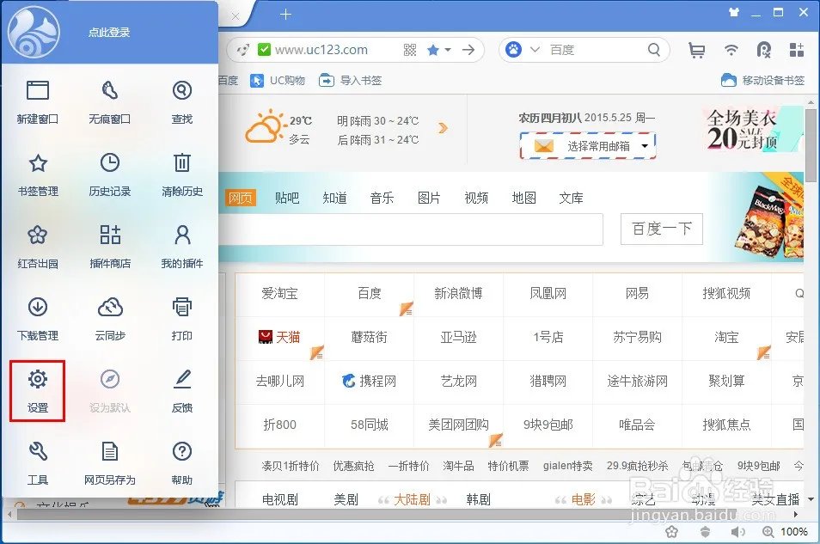Toggle the bookmark star in the address bar

(433, 50)
